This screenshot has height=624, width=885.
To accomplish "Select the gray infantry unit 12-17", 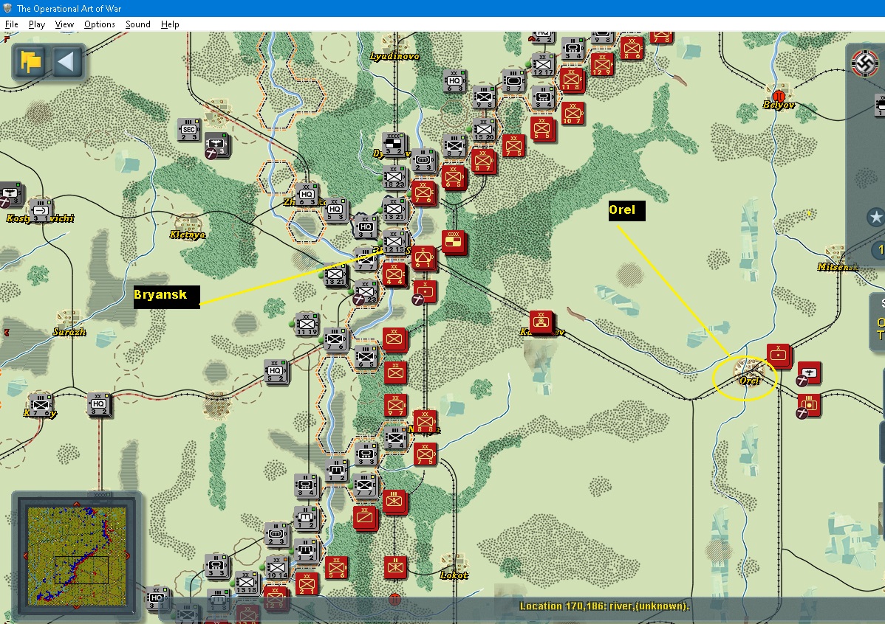I will (x=543, y=65).
